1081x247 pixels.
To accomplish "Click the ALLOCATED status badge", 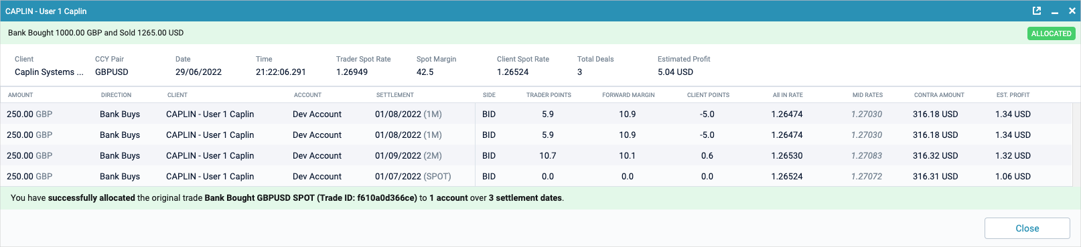I will 1051,33.
